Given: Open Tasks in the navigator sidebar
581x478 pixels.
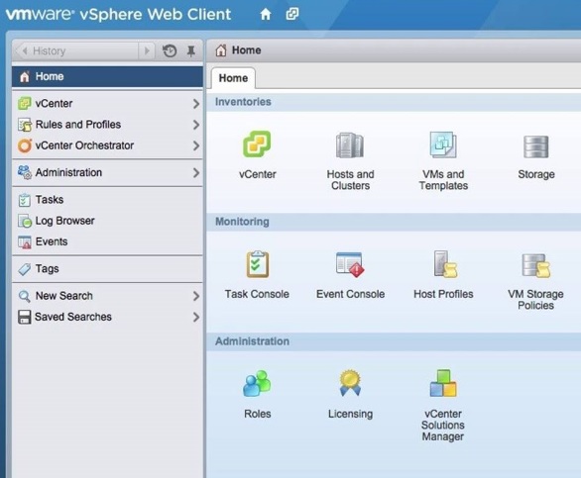Looking at the screenshot, I should 107,200.
